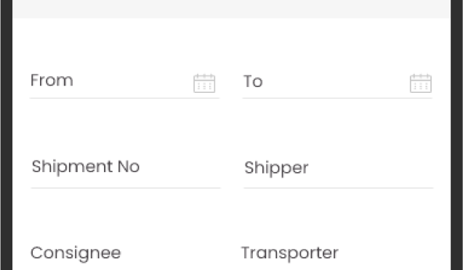The width and height of the screenshot is (463, 270).
Task: Click empty area right of Shipment No text
Action: (180, 167)
